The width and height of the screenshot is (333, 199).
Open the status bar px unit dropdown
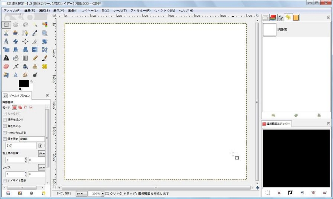point(81,194)
